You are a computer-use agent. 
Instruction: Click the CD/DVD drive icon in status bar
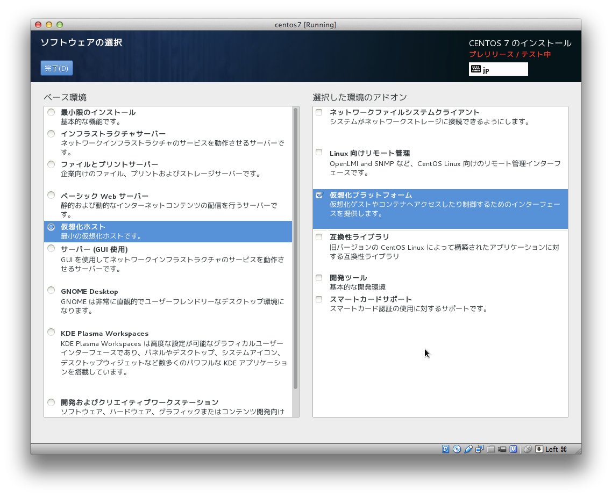click(457, 449)
